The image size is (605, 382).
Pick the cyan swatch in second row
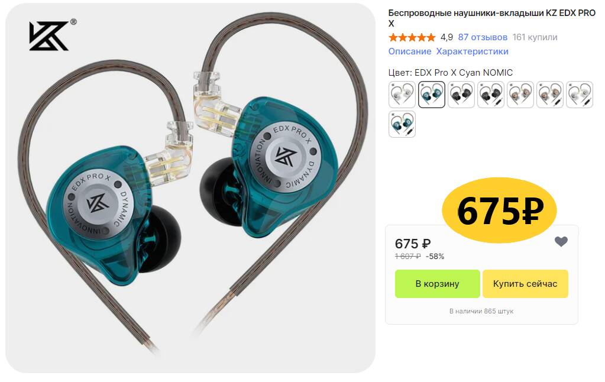coord(402,124)
